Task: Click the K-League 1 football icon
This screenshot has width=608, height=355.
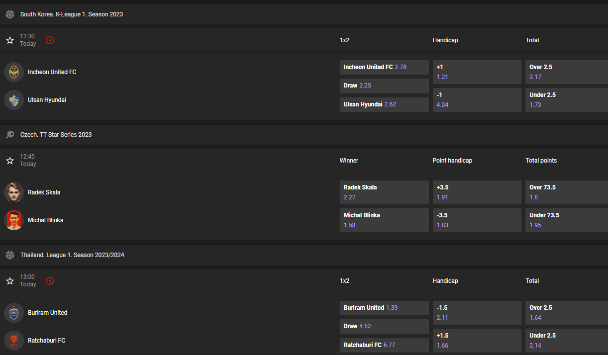Action: click(x=10, y=14)
